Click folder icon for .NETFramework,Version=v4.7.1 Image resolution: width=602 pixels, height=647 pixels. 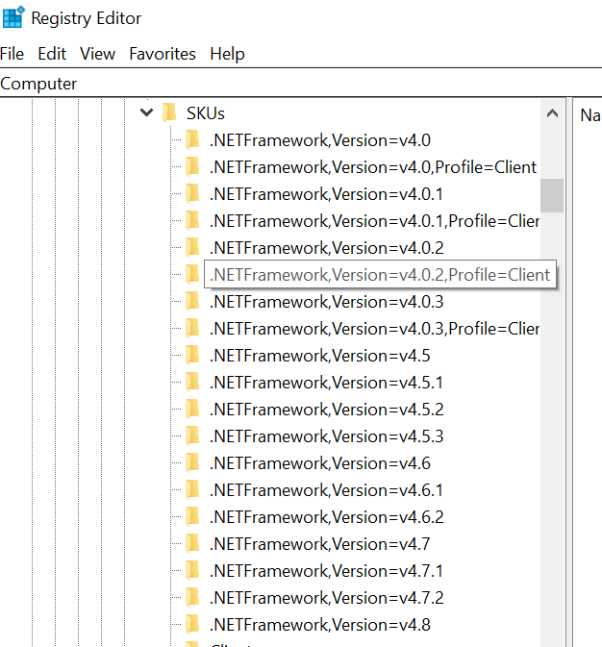193,571
